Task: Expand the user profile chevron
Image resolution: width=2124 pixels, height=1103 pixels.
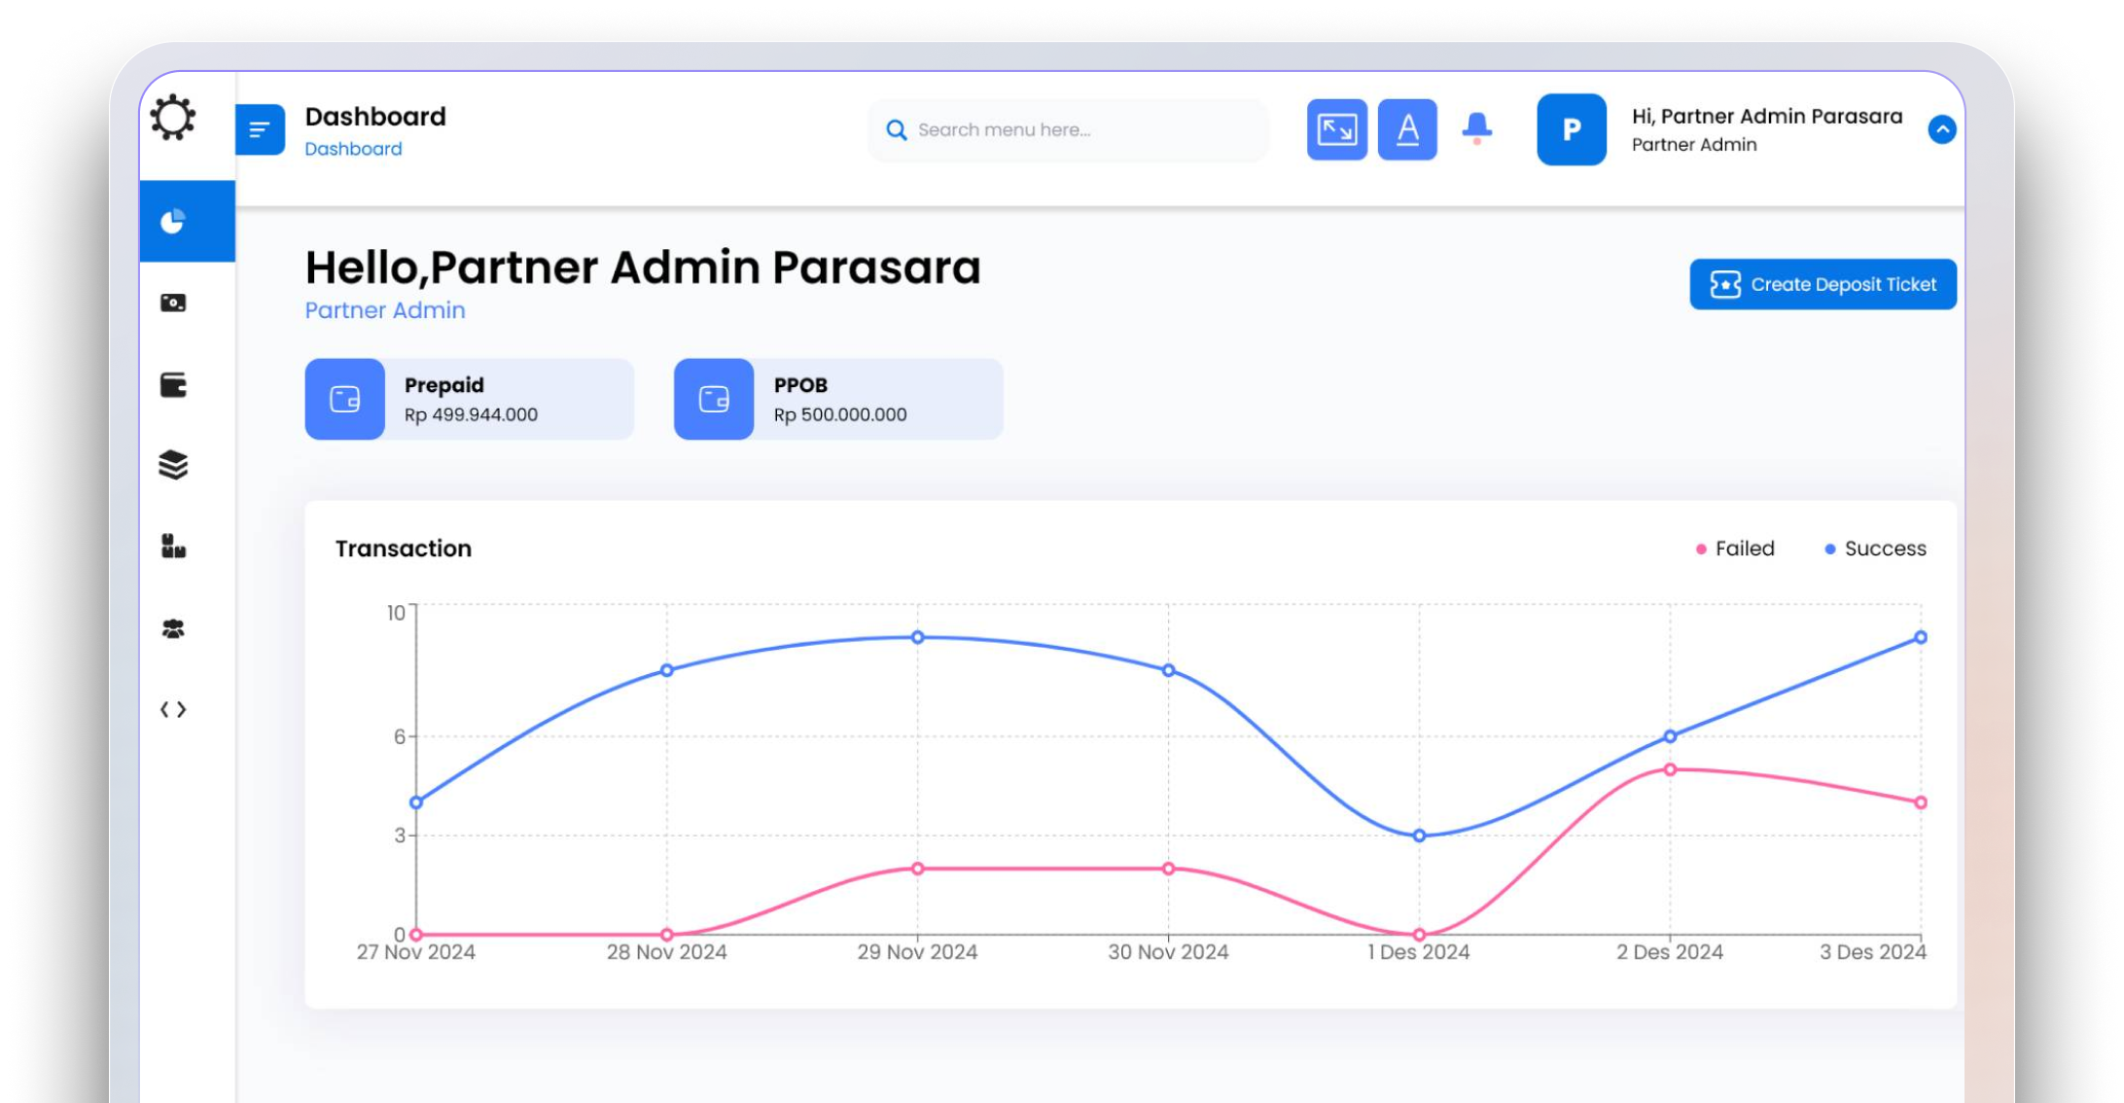Action: [1941, 129]
